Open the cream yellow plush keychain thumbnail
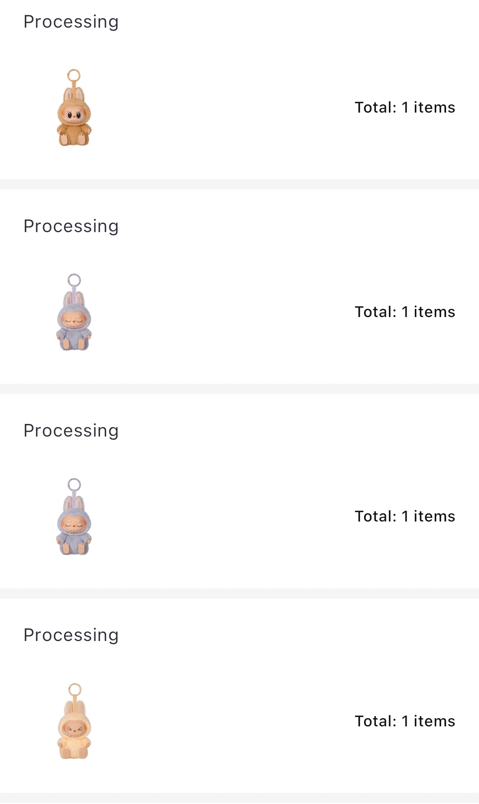The width and height of the screenshot is (479, 804). point(74,721)
